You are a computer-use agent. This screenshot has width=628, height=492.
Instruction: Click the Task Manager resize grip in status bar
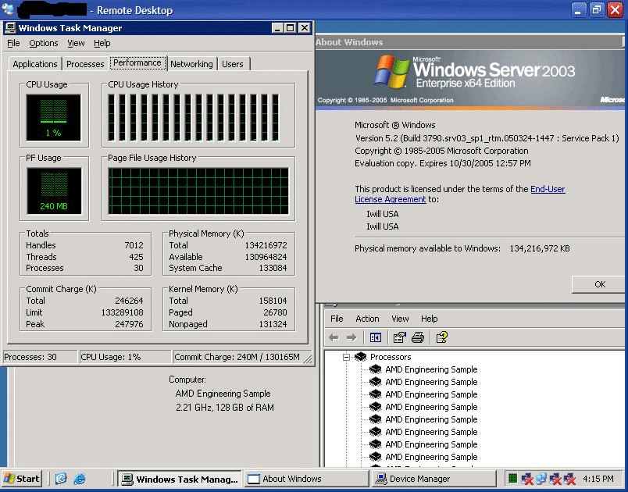pos(308,358)
